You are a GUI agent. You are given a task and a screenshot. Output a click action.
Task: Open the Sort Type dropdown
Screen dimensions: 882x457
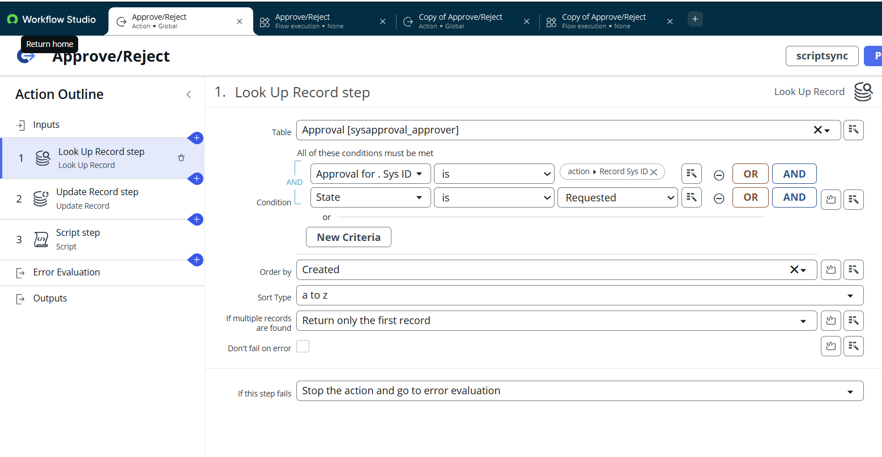tap(579, 295)
